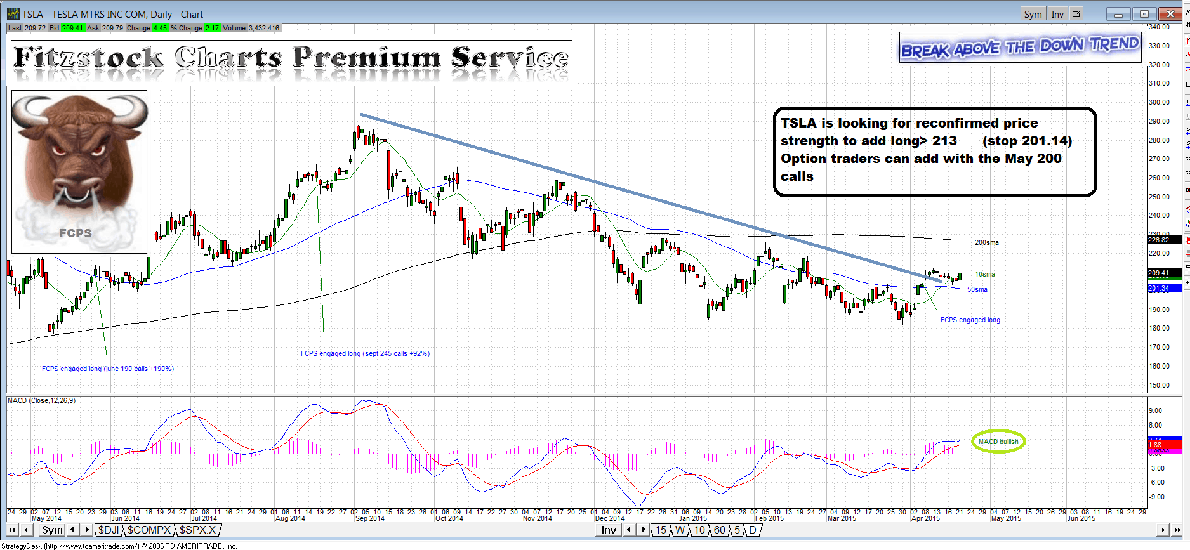Viewport: 1190px width, 550px height.
Task: Step chart back with single-left arrow
Action: (27, 530)
